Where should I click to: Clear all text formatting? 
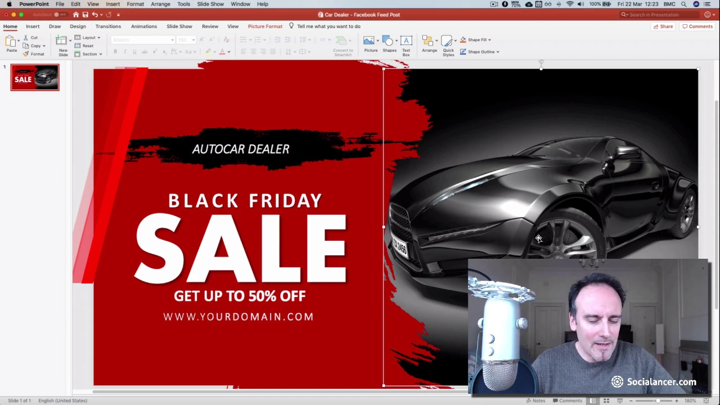[x=226, y=39]
